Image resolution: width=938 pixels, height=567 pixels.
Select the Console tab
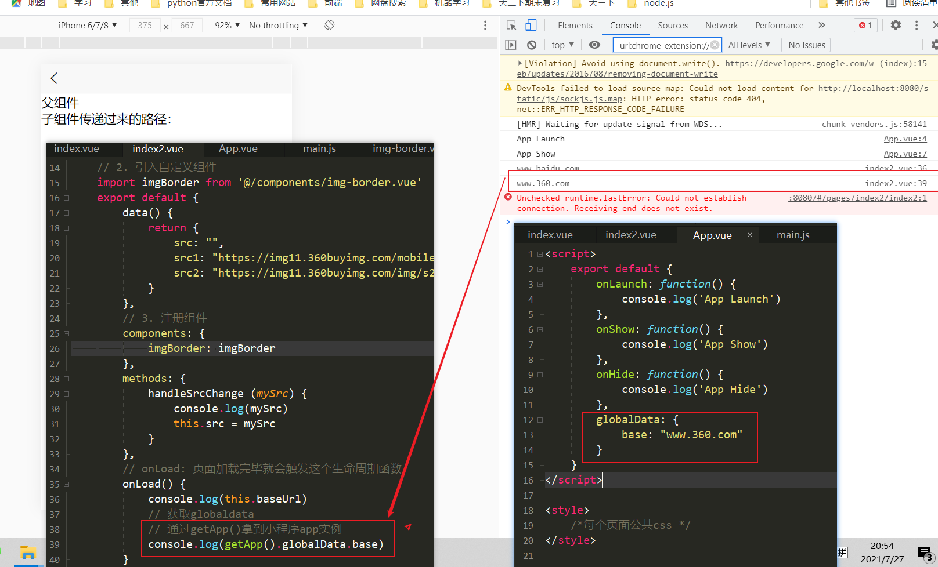[625, 25]
